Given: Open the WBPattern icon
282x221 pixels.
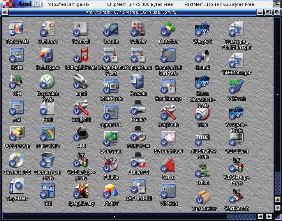Looking at the screenshot, I should 236,139.
